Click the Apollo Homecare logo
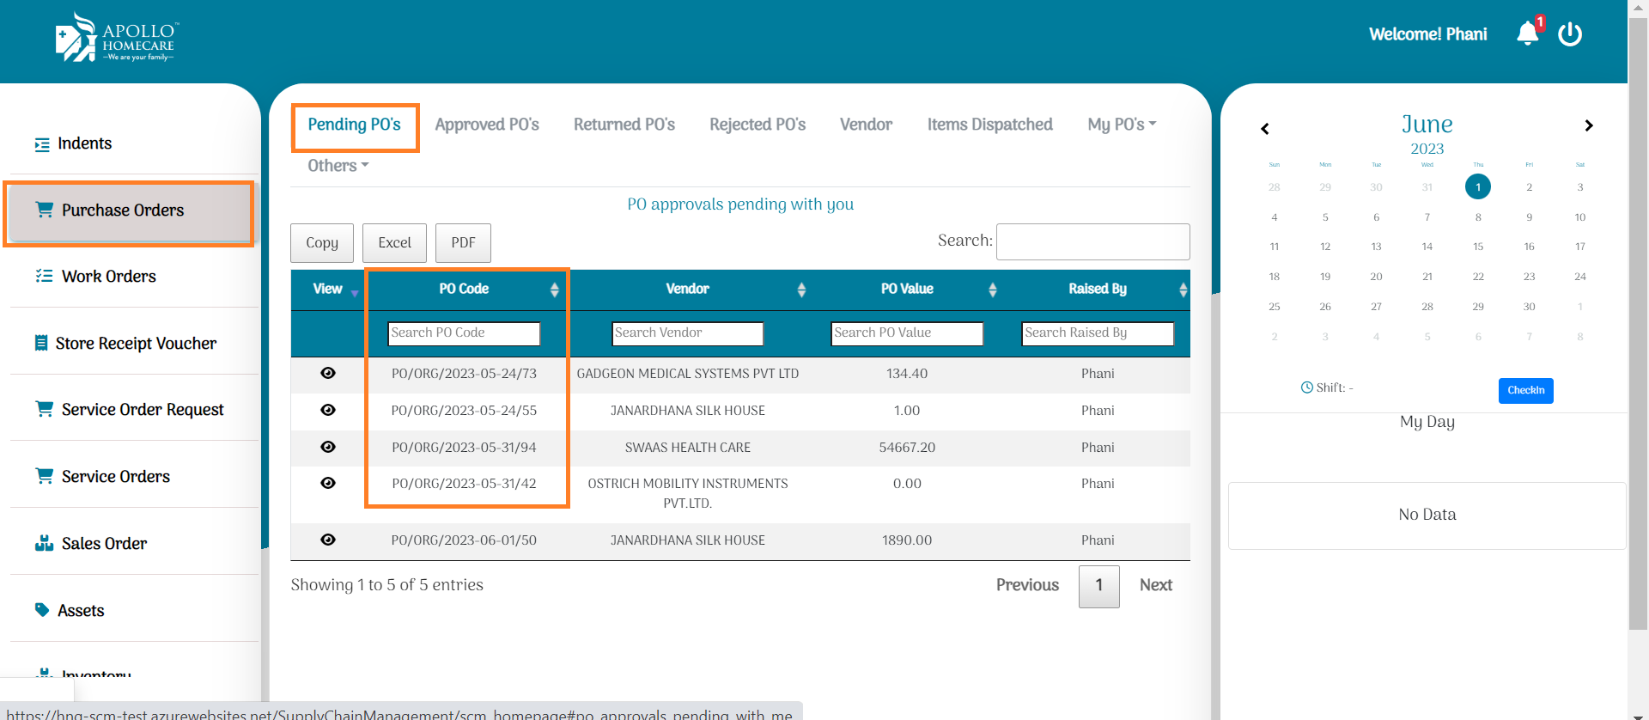Image resolution: width=1649 pixels, height=720 pixels. point(117,37)
